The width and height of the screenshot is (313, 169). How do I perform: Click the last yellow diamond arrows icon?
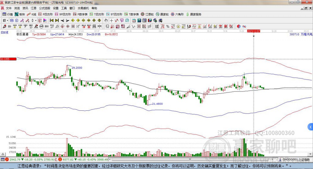click(99, 20)
